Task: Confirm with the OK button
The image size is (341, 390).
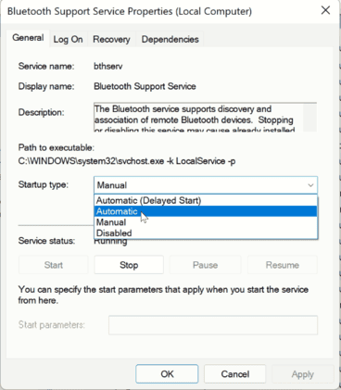Action: tap(167, 374)
